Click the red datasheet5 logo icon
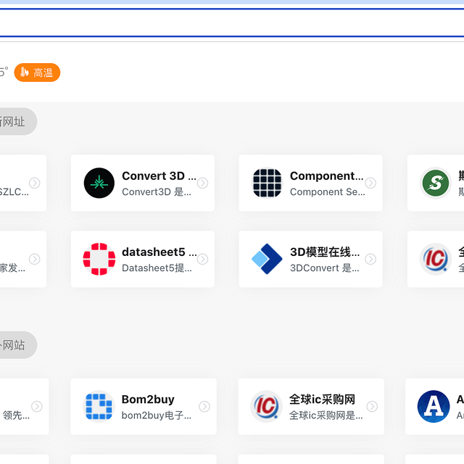This screenshot has height=464, width=464. coord(99,260)
